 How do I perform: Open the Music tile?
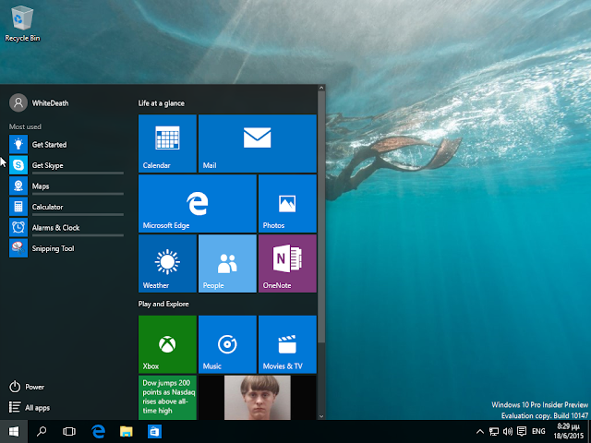[x=227, y=344]
